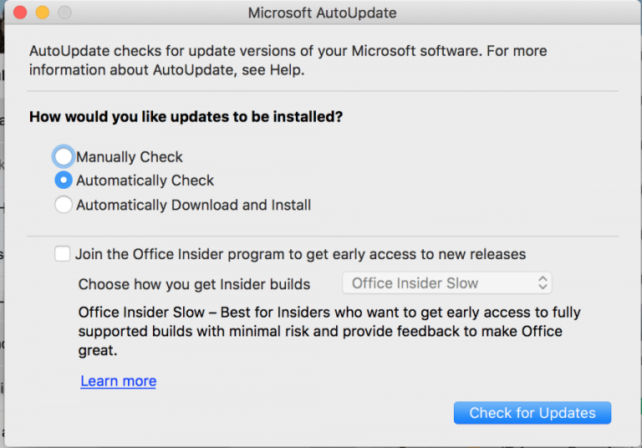Click the Microsoft AutoUpdate title bar text
The width and height of the screenshot is (642, 448).
tap(322, 13)
